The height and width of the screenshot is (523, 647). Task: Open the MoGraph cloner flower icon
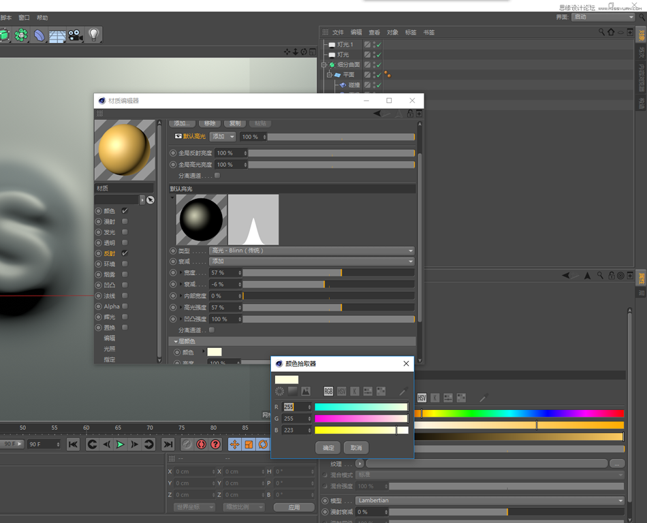coord(21,35)
